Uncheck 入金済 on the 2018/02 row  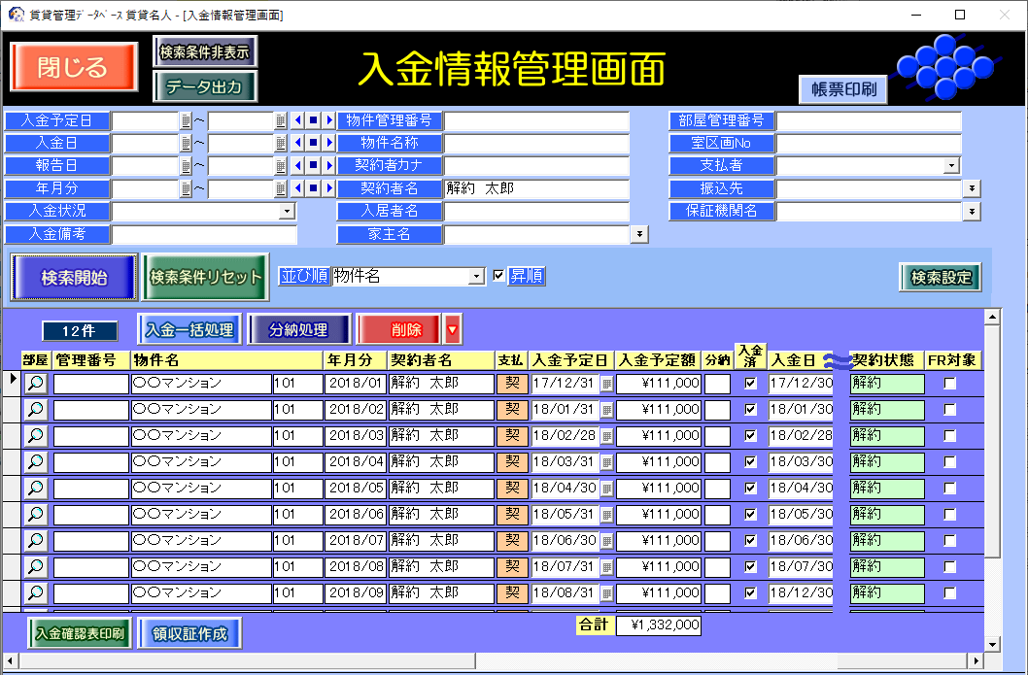[x=749, y=410]
